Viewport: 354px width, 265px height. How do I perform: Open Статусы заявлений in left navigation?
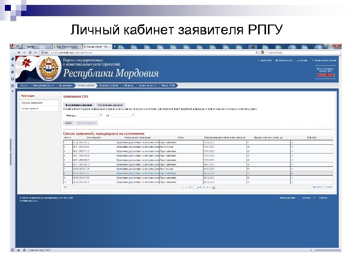(32, 103)
